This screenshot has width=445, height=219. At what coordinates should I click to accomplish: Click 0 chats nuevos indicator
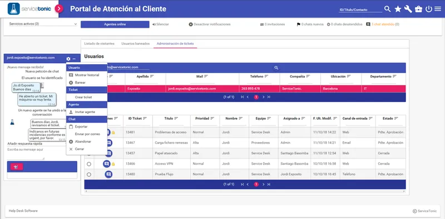[310, 24]
